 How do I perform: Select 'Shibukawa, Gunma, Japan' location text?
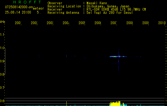pyautogui.click(x=108, y=6)
